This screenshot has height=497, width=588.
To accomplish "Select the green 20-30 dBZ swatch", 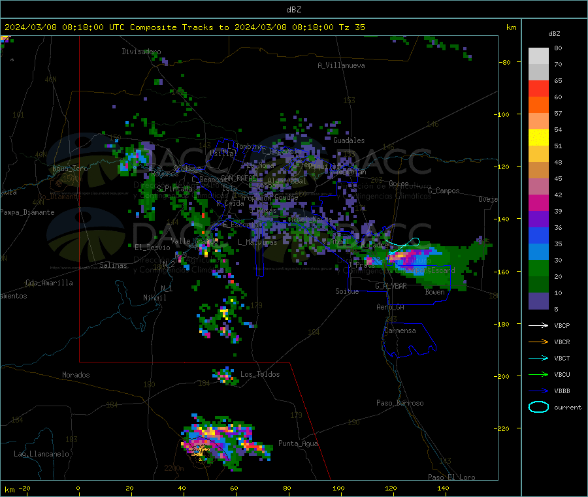I will (x=538, y=268).
